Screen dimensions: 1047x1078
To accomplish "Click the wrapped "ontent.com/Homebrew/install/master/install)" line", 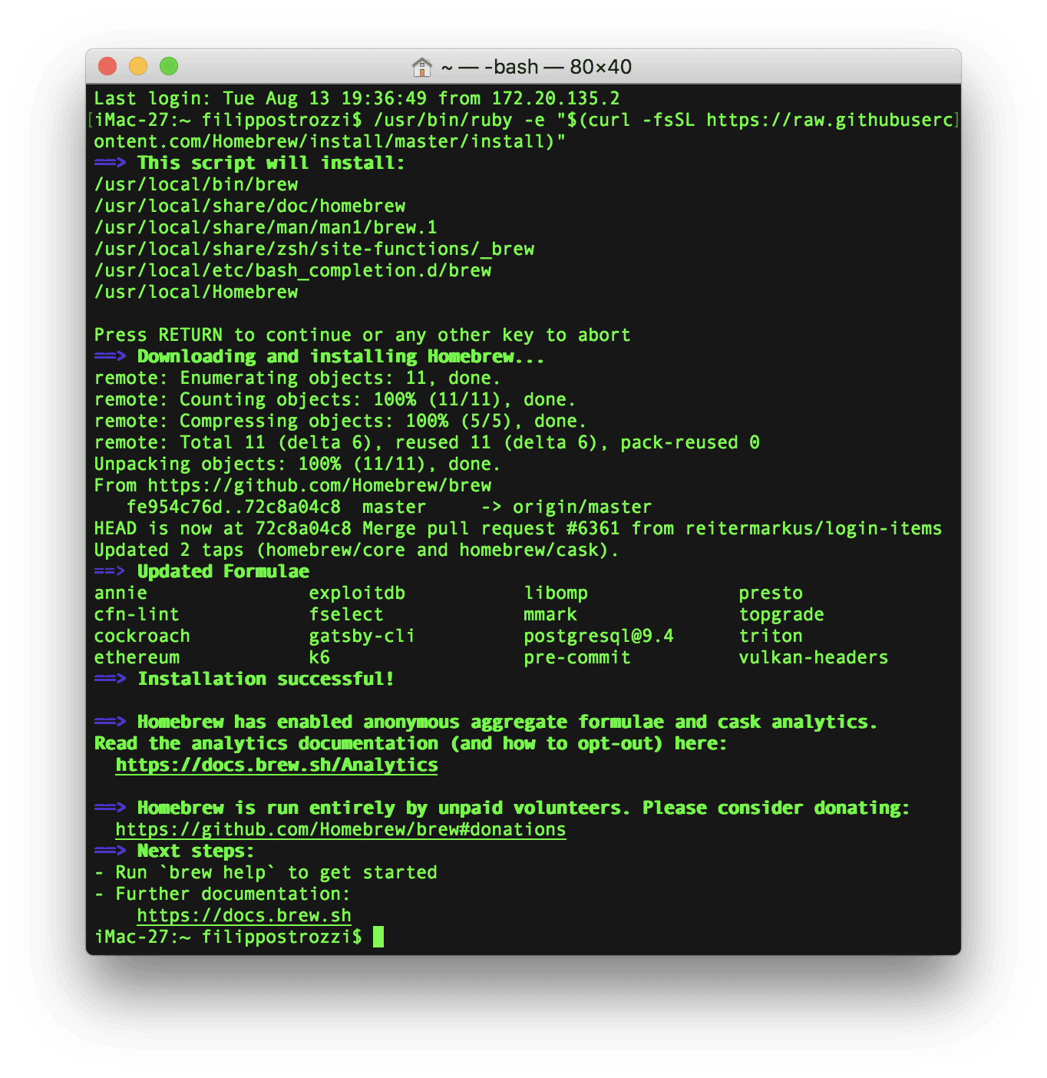I will (x=330, y=142).
